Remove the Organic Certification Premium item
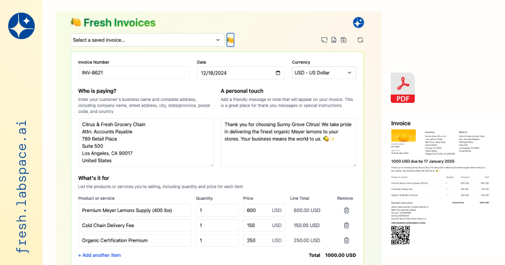The image size is (505, 265). click(x=346, y=240)
